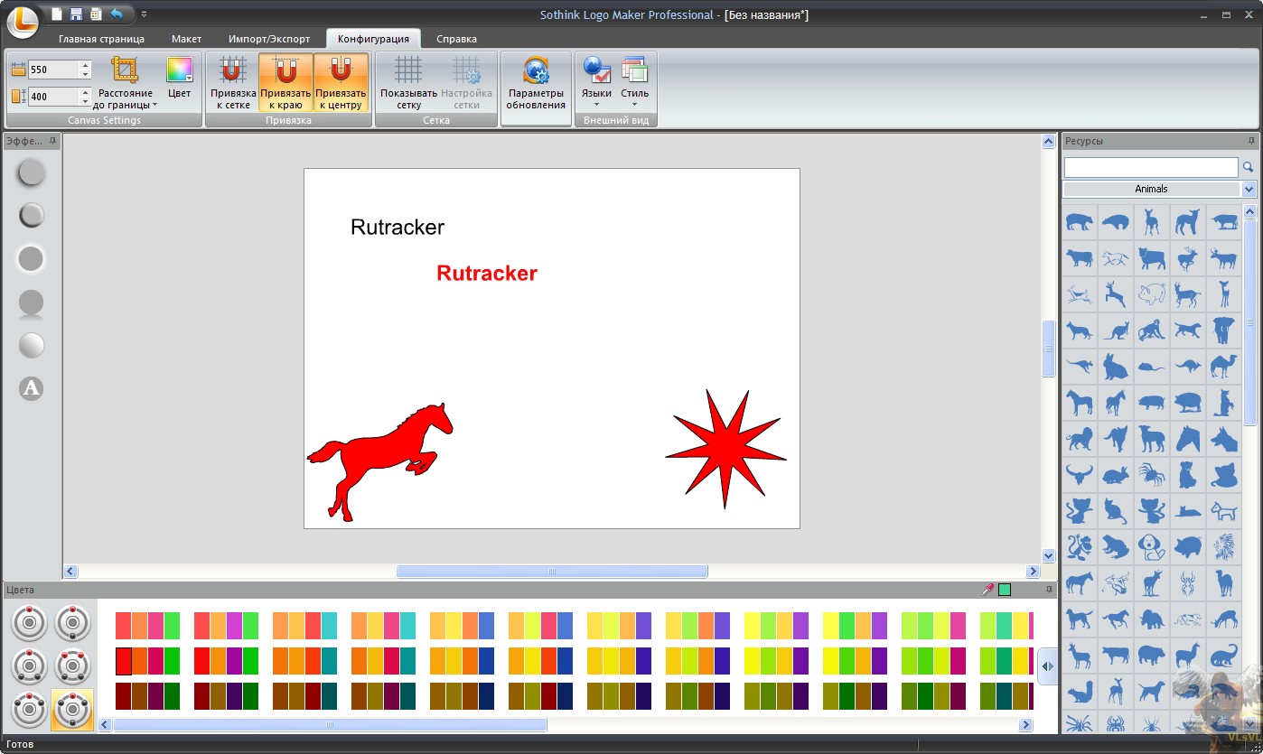Decrease canvas height 400 with down stepper
Image resolution: width=1263 pixels, height=754 pixels.
85,101
